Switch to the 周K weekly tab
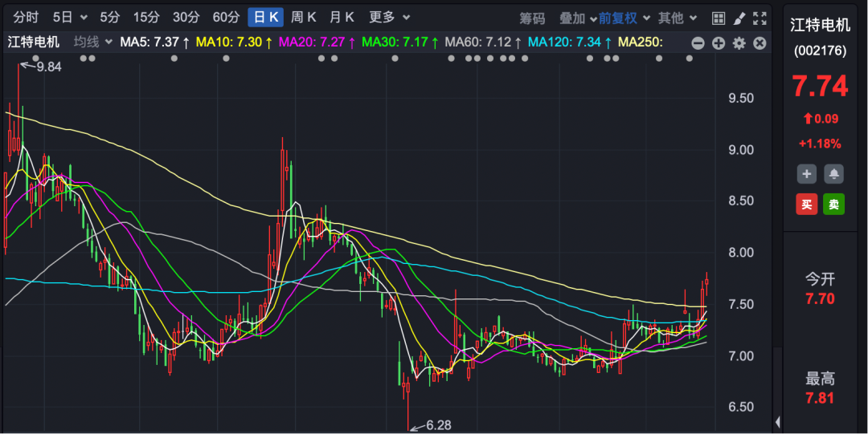This screenshot has width=868, height=434. 304,17
